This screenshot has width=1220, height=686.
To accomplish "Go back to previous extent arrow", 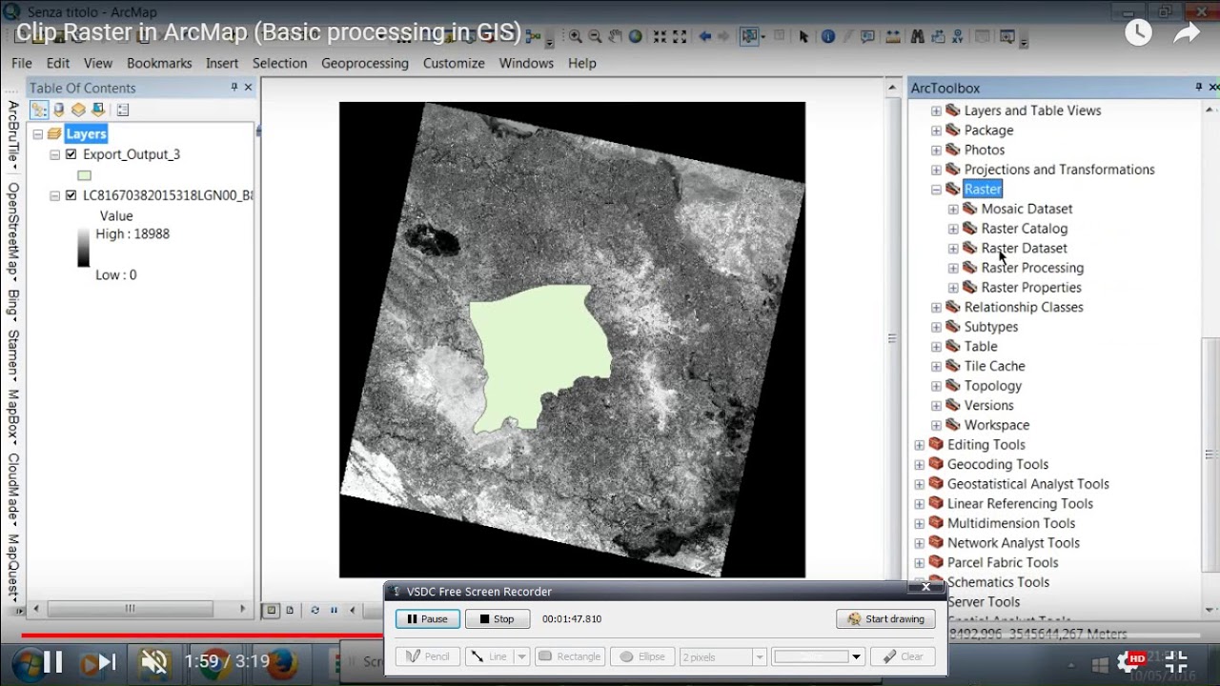I will coord(704,36).
